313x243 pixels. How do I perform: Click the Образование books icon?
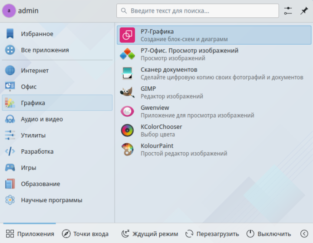10,184
